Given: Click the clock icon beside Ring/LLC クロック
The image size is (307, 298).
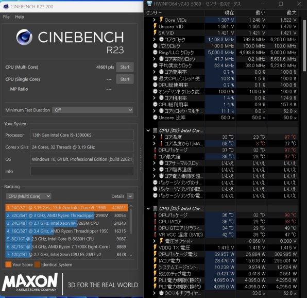Looking at the screenshot, I should [155, 52].
